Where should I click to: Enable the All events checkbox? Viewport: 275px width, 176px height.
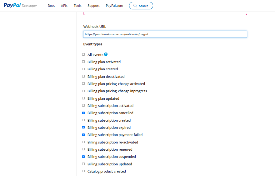pos(83,54)
